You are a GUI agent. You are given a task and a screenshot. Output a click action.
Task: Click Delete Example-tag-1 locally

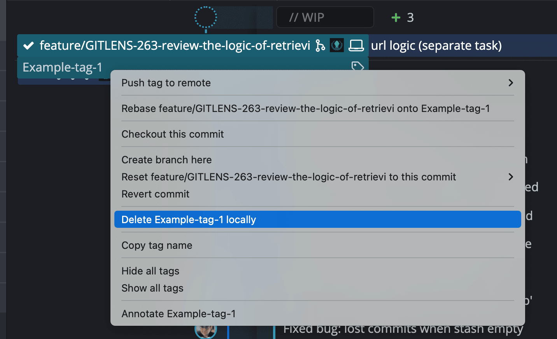(189, 219)
